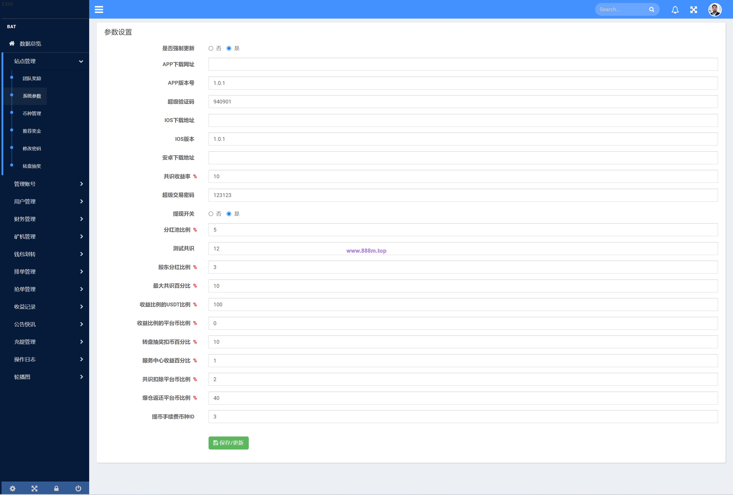
Task: Click the 共识扣除平台币比例 field
Action: point(463,379)
